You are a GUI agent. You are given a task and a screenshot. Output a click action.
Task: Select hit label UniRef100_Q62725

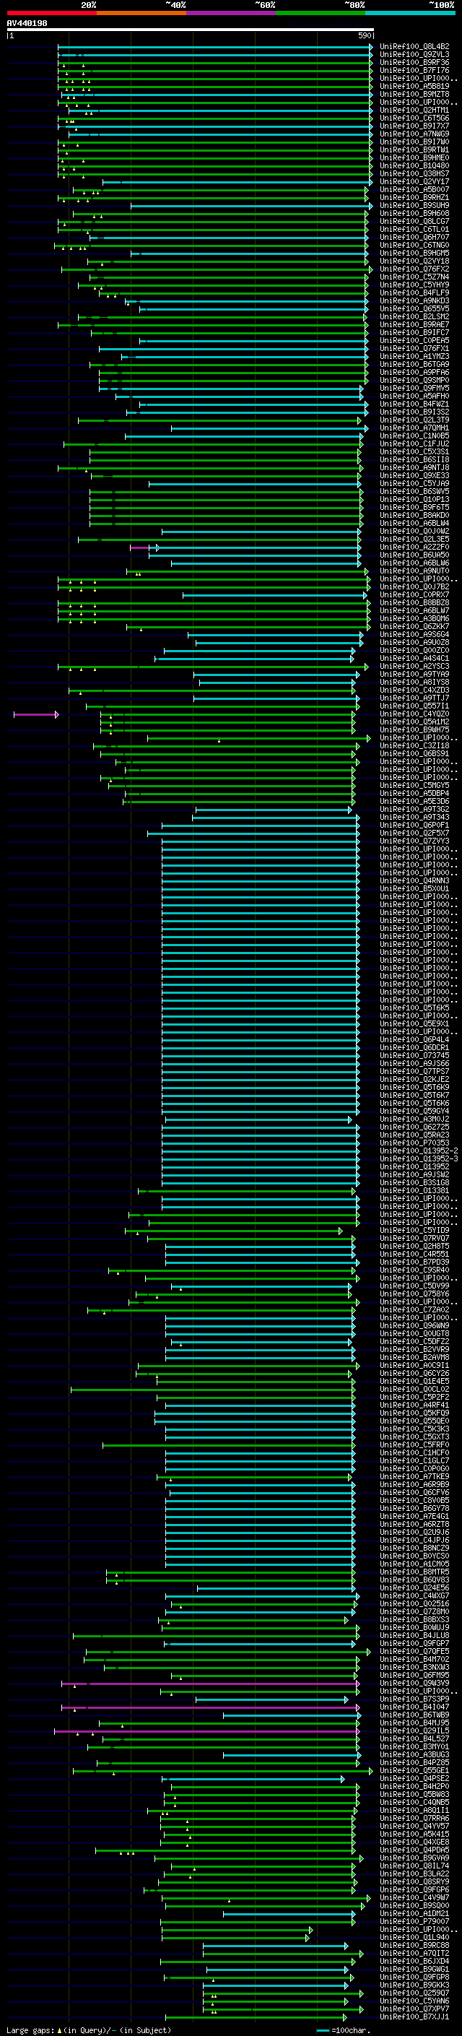coord(414,1127)
